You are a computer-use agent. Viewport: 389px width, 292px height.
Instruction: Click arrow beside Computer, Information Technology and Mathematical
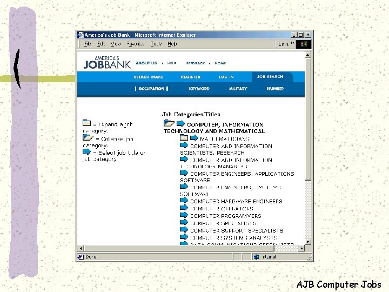coord(180,123)
